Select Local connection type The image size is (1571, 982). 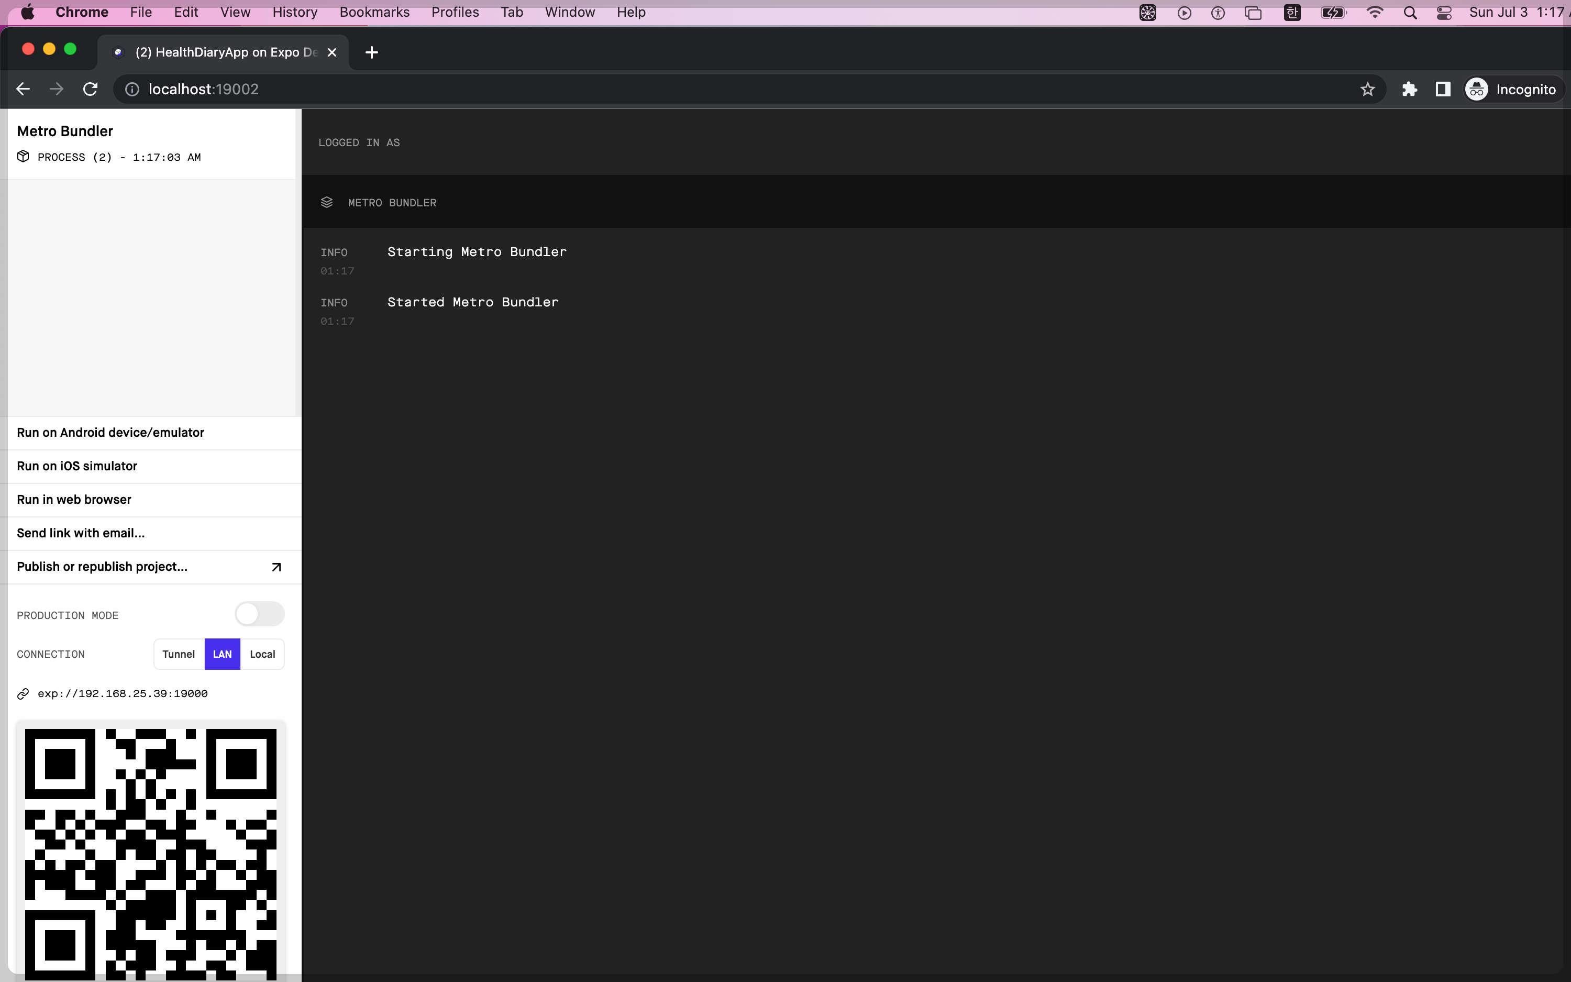[x=262, y=654]
